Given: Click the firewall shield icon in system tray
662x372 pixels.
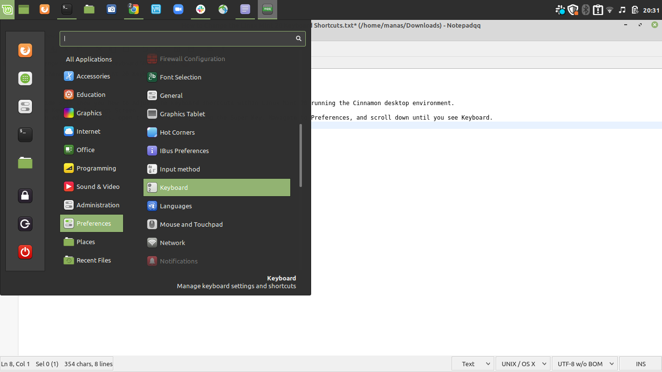Looking at the screenshot, I should 573,9.
